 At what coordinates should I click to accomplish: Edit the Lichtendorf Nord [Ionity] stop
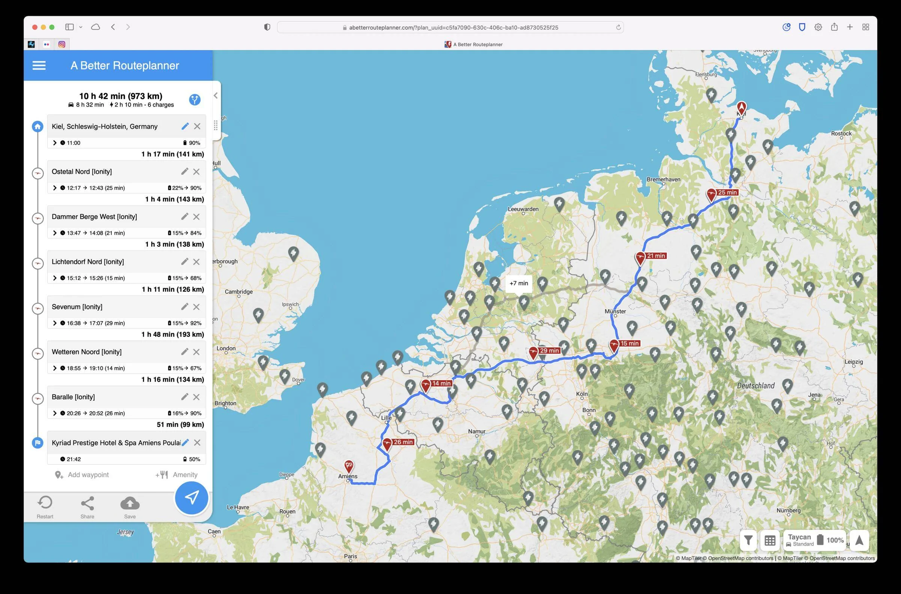tap(184, 262)
